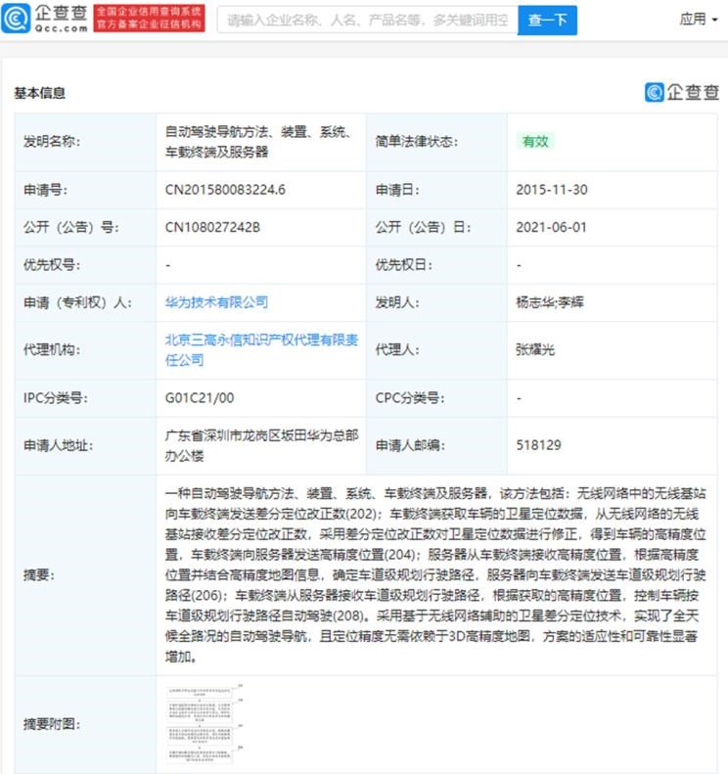Select publication number CN108027242B
This screenshot has width=728, height=774.
click(212, 227)
